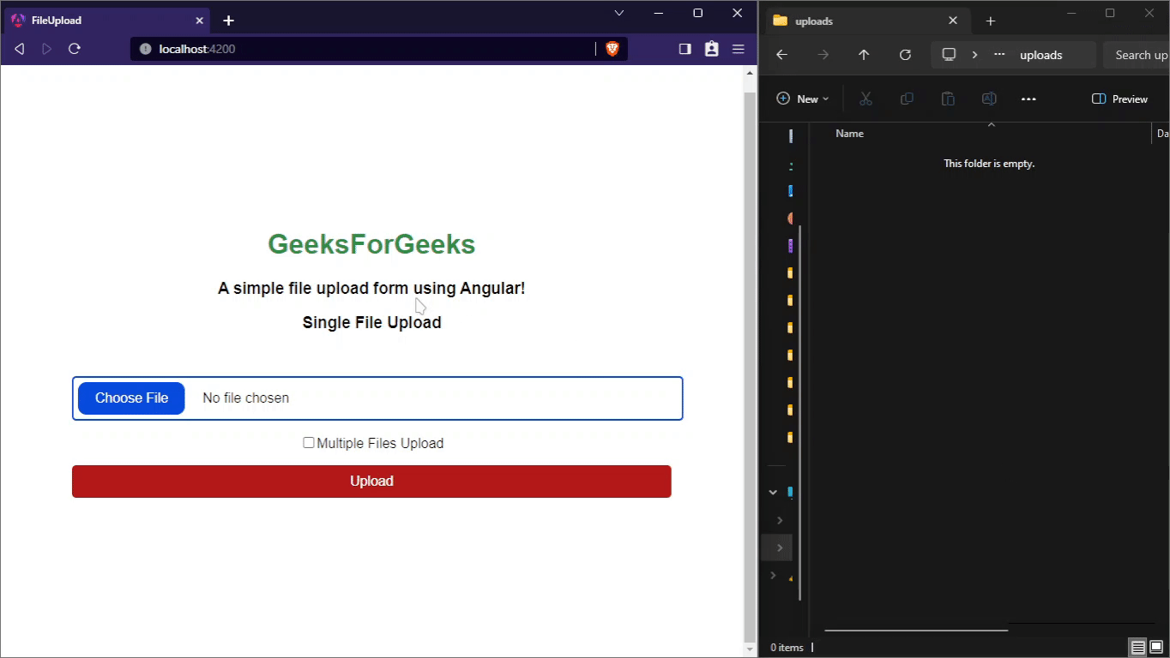
Task: Close the FileUpload browser tab
Action: tap(200, 21)
